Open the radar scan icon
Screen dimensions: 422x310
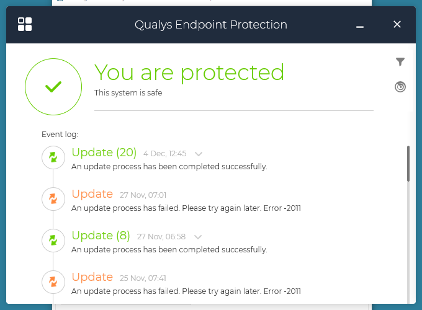tap(400, 87)
